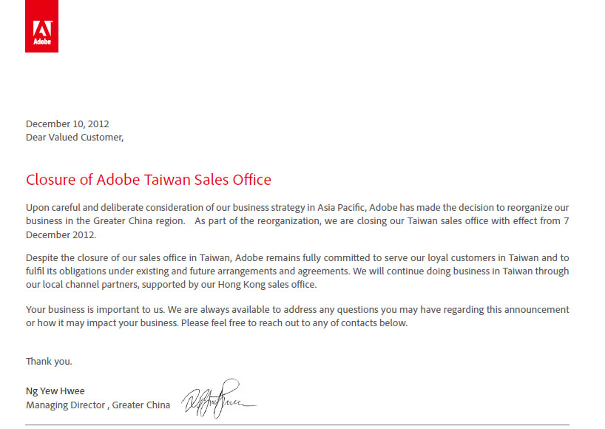
Task: Click the horizontal line below the signature
Action: 297,425
